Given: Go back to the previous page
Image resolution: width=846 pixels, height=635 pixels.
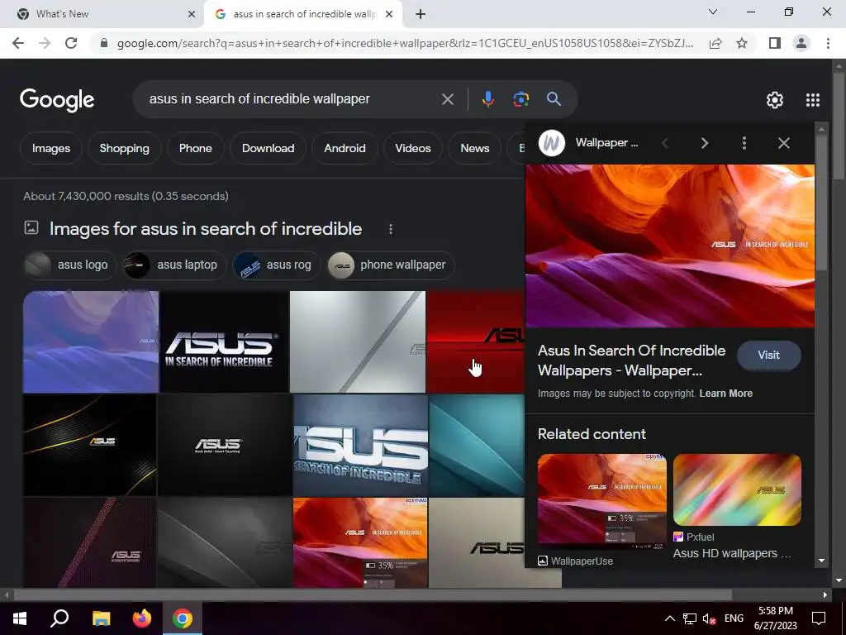Looking at the screenshot, I should 18,43.
